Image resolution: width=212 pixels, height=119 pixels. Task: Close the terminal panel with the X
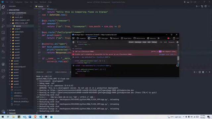[210, 72]
